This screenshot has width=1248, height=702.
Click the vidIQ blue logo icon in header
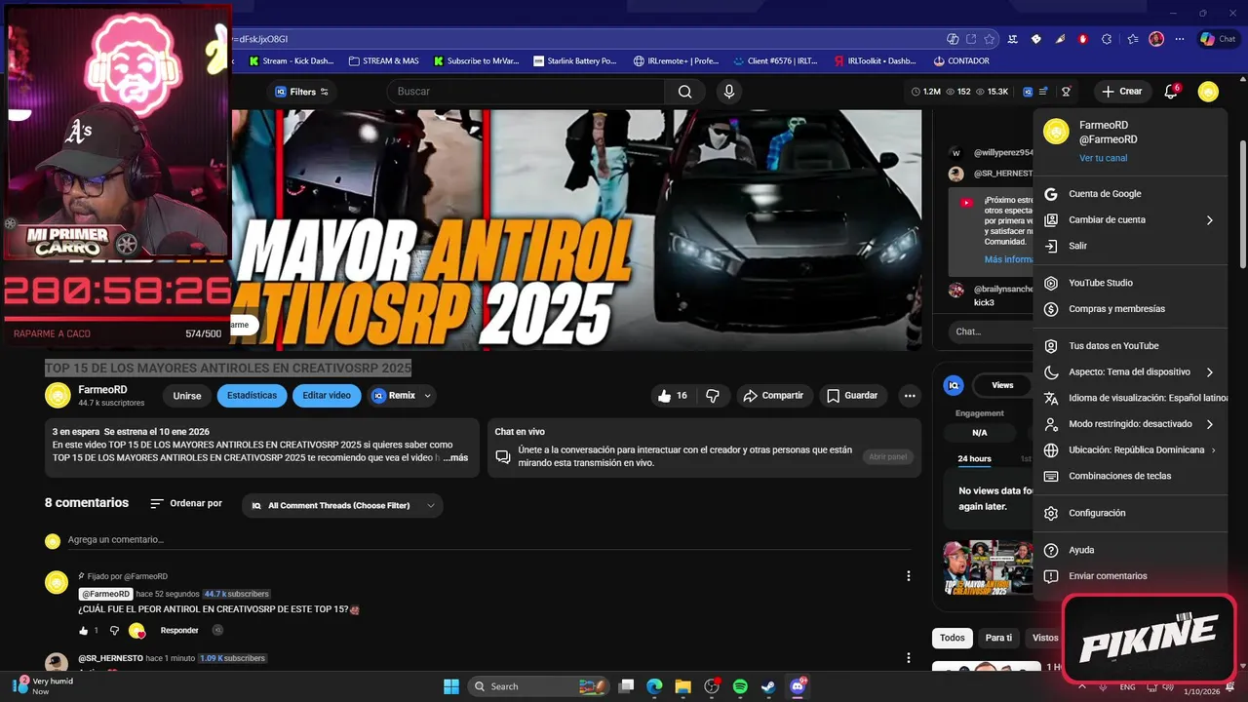[1028, 92]
